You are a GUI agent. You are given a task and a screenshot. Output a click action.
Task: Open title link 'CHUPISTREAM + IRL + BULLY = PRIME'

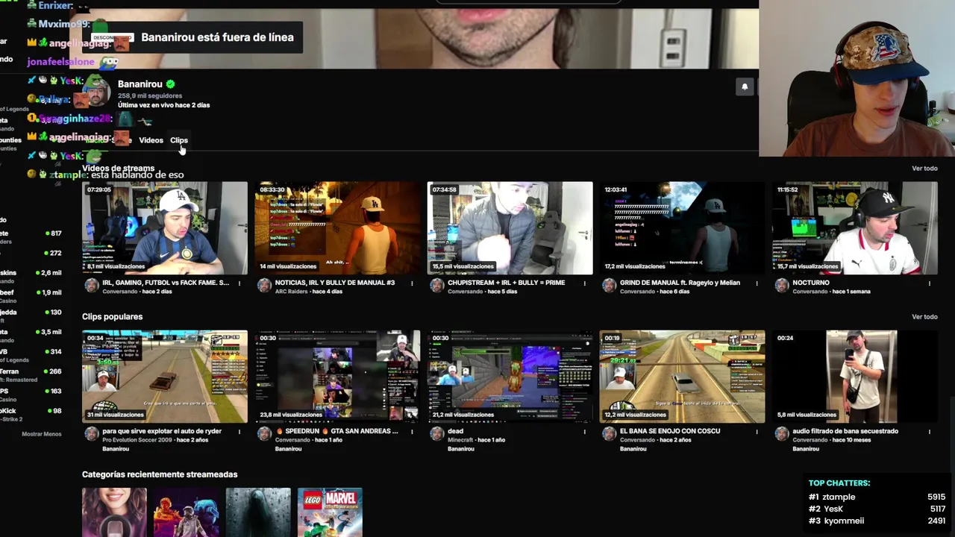pos(506,283)
